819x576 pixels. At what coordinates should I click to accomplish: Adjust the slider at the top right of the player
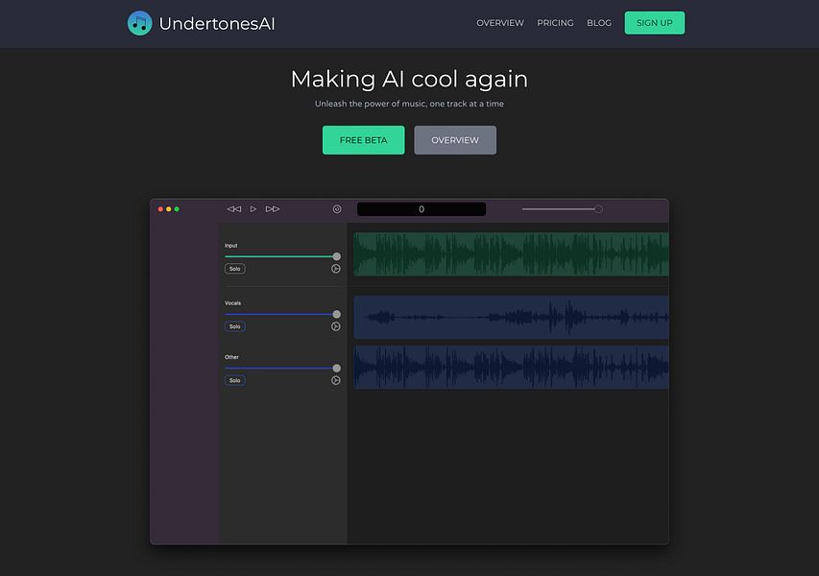click(597, 207)
